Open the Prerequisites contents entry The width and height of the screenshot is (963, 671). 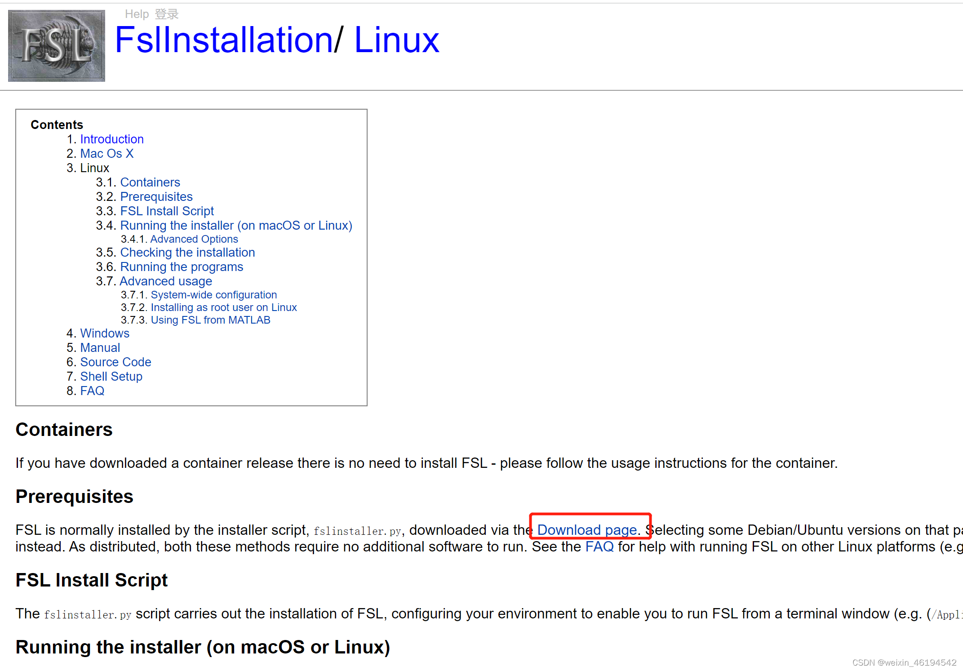(x=156, y=197)
